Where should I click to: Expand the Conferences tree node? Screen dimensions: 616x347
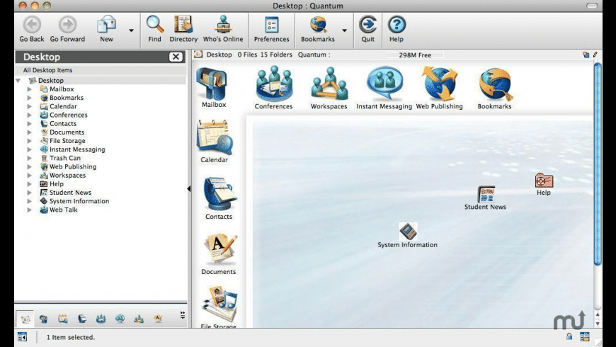[30, 115]
